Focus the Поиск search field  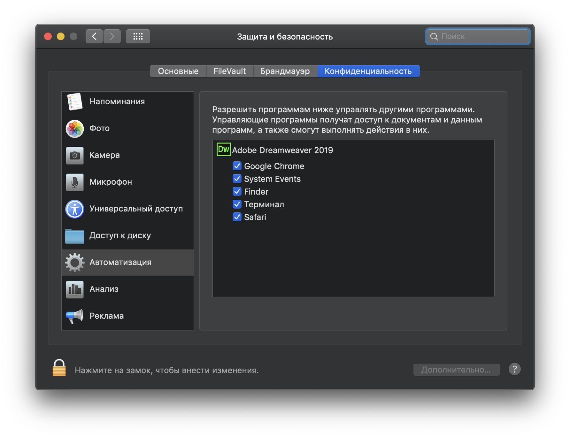pyautogui.click(x=478, y=37)
